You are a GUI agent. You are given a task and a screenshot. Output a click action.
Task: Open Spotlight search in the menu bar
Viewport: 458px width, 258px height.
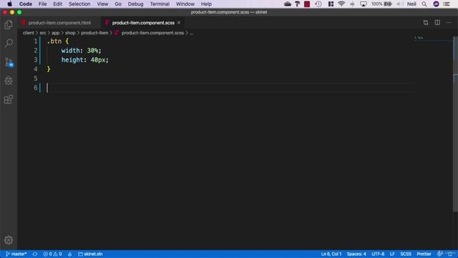click(424, 4)
